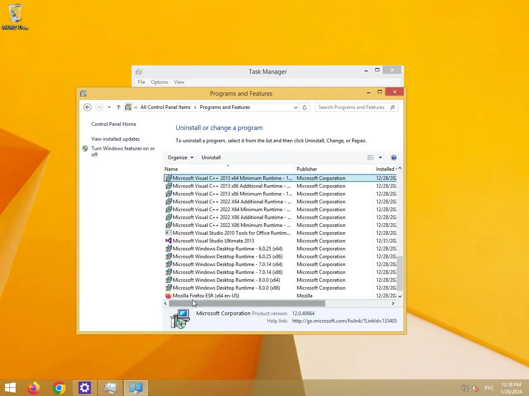This screenshot has height=396, width=529.
Task: Open the gear Settings taskbar icon
Action: [x=85, y=388]
